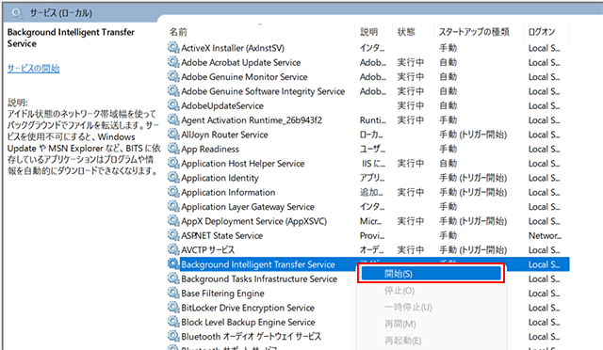
Task: Click the gear icon beside Application Layer Gateway Service
Action: tap(173, 206)
